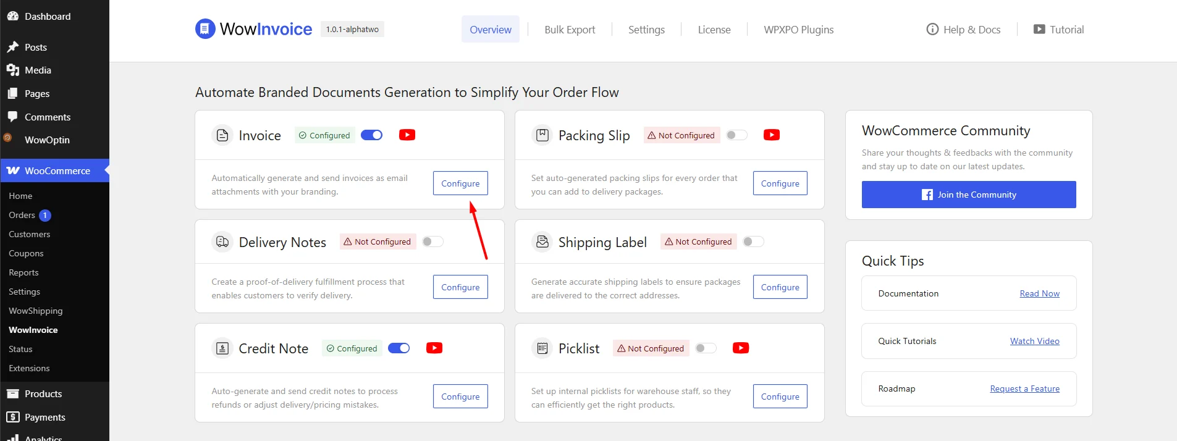Switch to the Overview tab
The height and width of the screenshot is (441, 1177).
click(491, 29)
